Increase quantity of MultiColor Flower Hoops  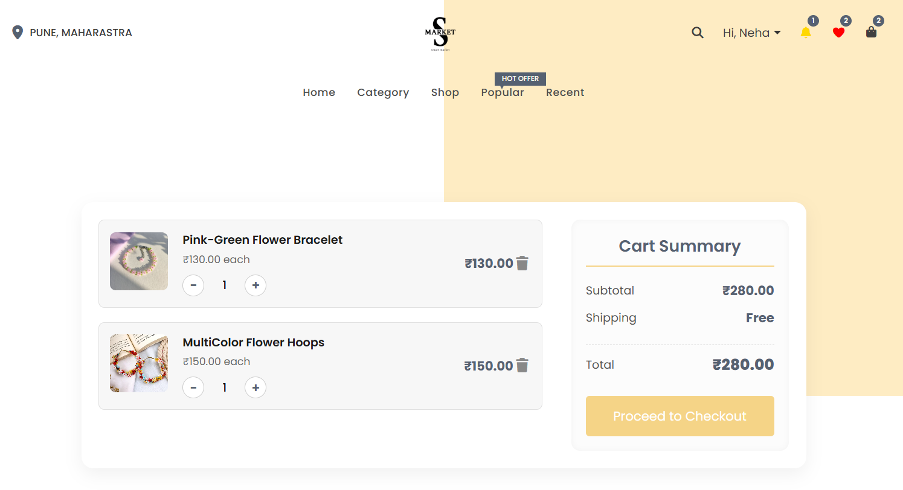[x=255, y=387]
